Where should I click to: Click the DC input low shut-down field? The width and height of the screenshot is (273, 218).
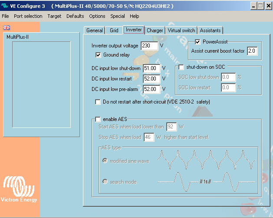151,68
